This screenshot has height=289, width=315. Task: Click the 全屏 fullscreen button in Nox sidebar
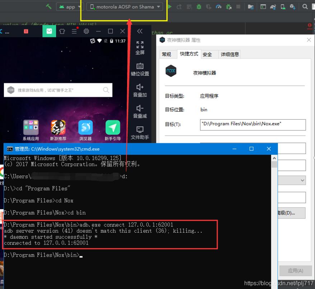pos(140,48)
